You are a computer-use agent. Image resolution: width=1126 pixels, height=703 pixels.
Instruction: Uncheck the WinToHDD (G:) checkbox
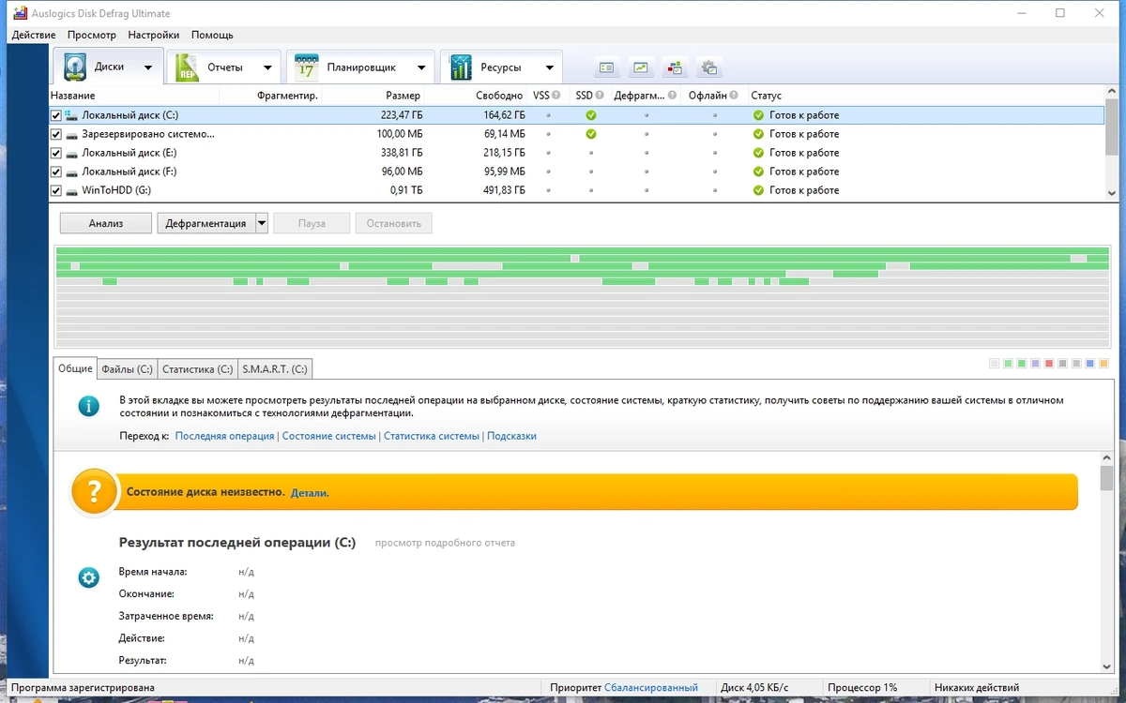coord(56,190)
